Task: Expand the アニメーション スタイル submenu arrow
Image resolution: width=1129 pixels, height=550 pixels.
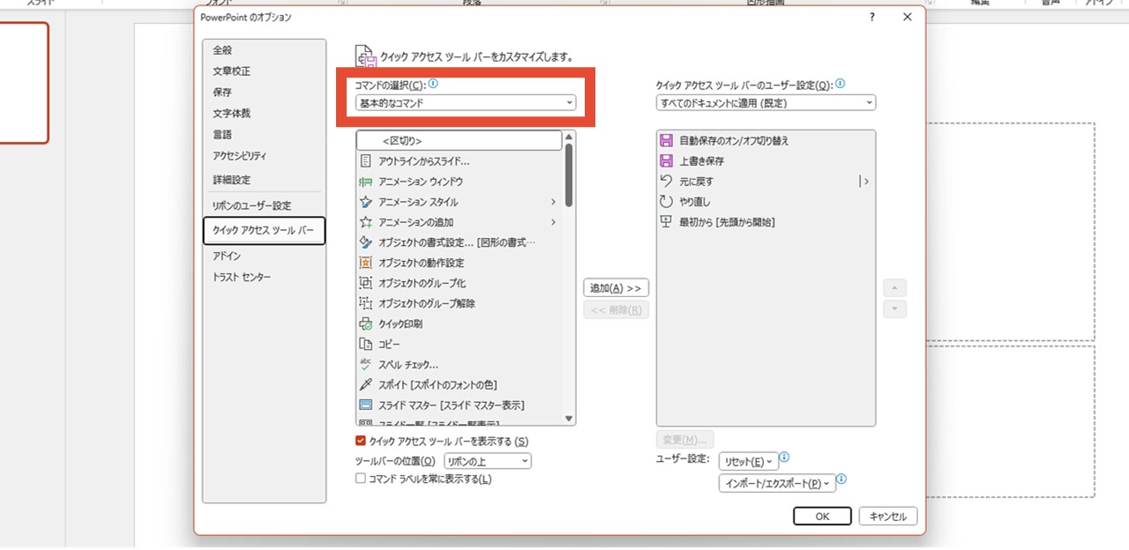Action: pyautogui.click(x=553, y=202)
